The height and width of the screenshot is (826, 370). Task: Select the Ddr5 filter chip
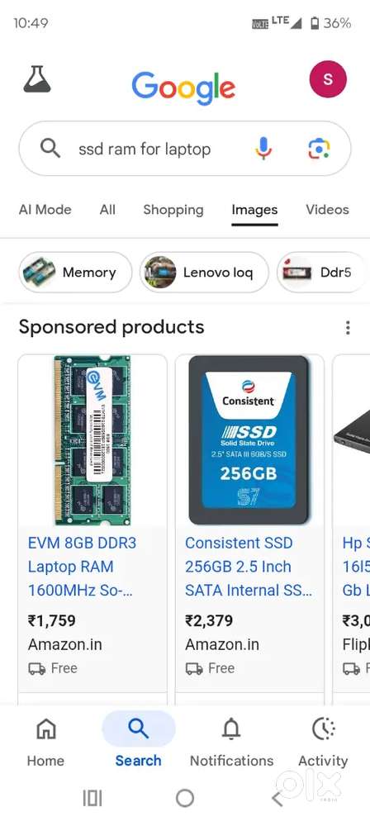(321, 273)
